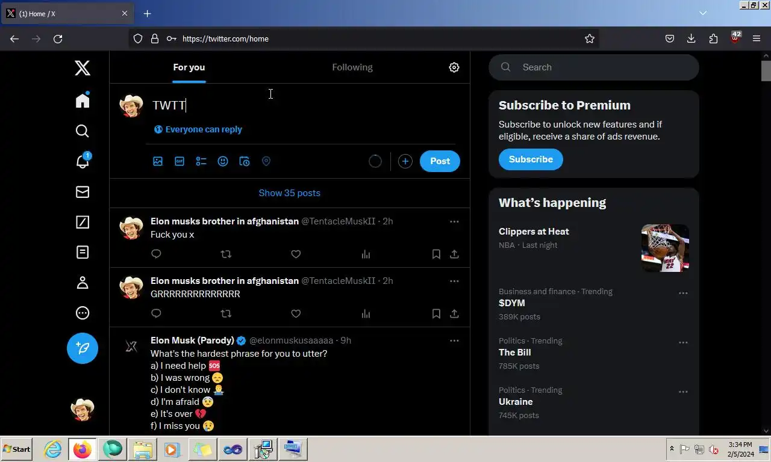Like the GRRRRRRRRRRRRRR post
Image resolution: width=771 pixels, height=462 pixels.
tap(296, 313)
